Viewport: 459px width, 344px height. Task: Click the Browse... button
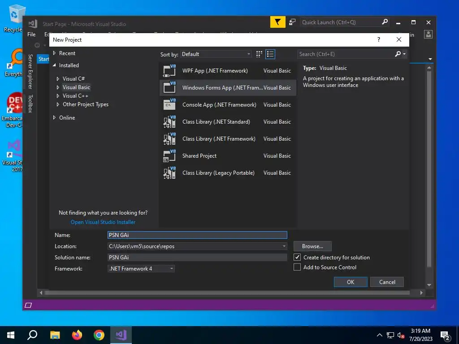[x=312, y=246]
